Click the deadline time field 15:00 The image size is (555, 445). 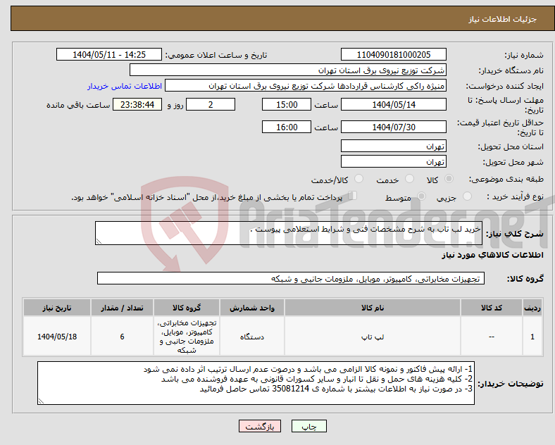(x=287, y=104)
